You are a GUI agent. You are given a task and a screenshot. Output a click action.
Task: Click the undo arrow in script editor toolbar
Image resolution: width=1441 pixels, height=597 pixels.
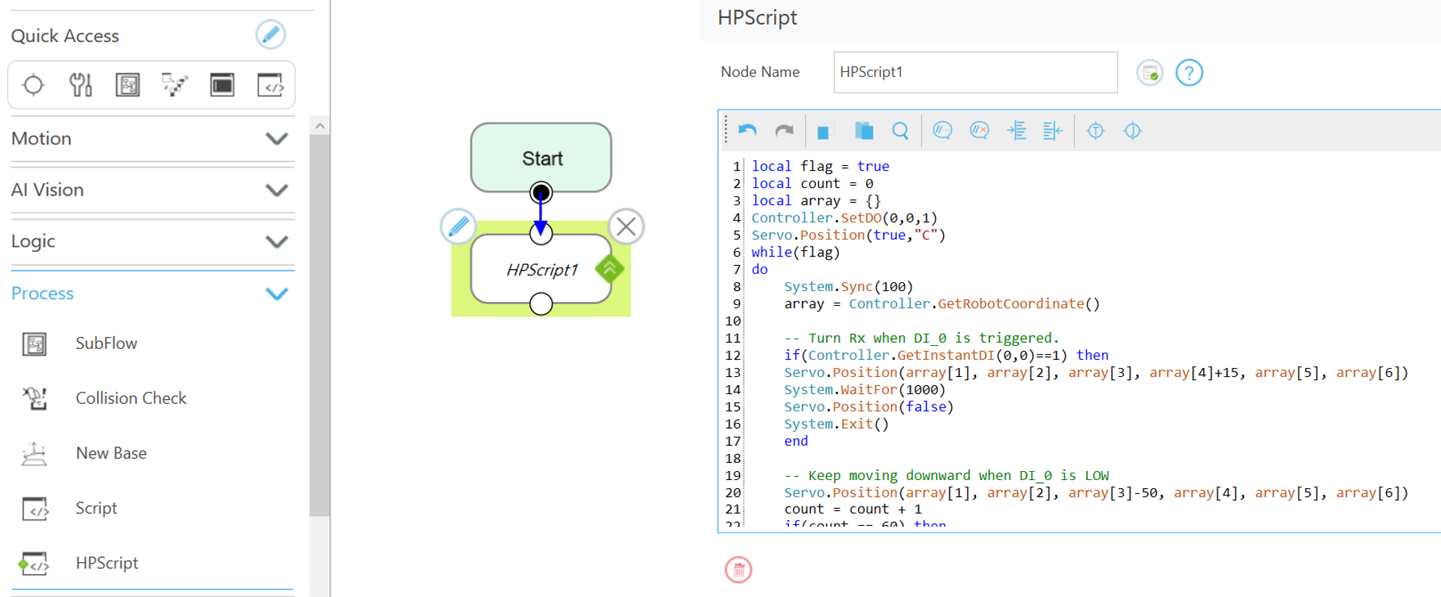click(747, 131)
